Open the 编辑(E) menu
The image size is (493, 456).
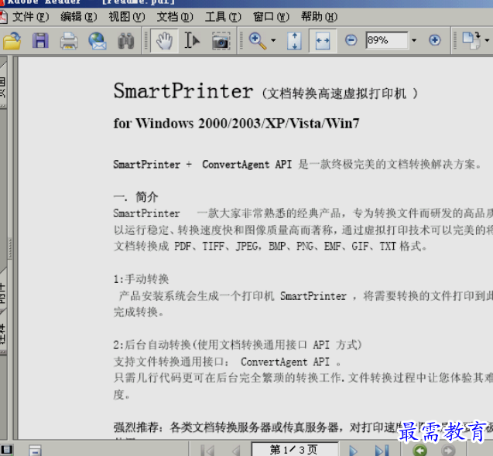click(x=79, y=17)
